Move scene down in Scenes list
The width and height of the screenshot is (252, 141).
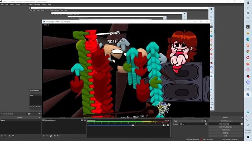[x=13, y=136]
